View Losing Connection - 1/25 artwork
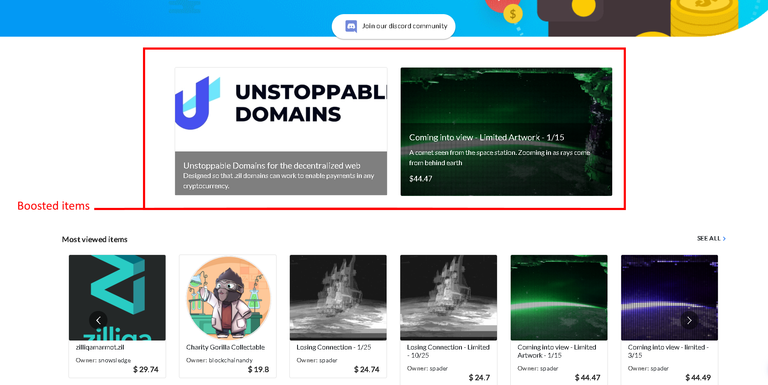The image size is (768, 385). tap(338, 298)
